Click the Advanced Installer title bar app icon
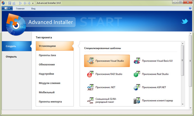Screen dimensions: 194x116 point(3,3)
